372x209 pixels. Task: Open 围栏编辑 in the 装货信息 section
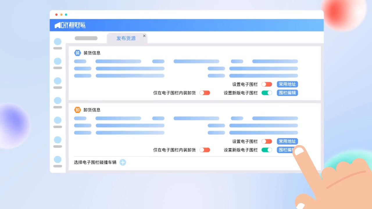tap(287, 93)
